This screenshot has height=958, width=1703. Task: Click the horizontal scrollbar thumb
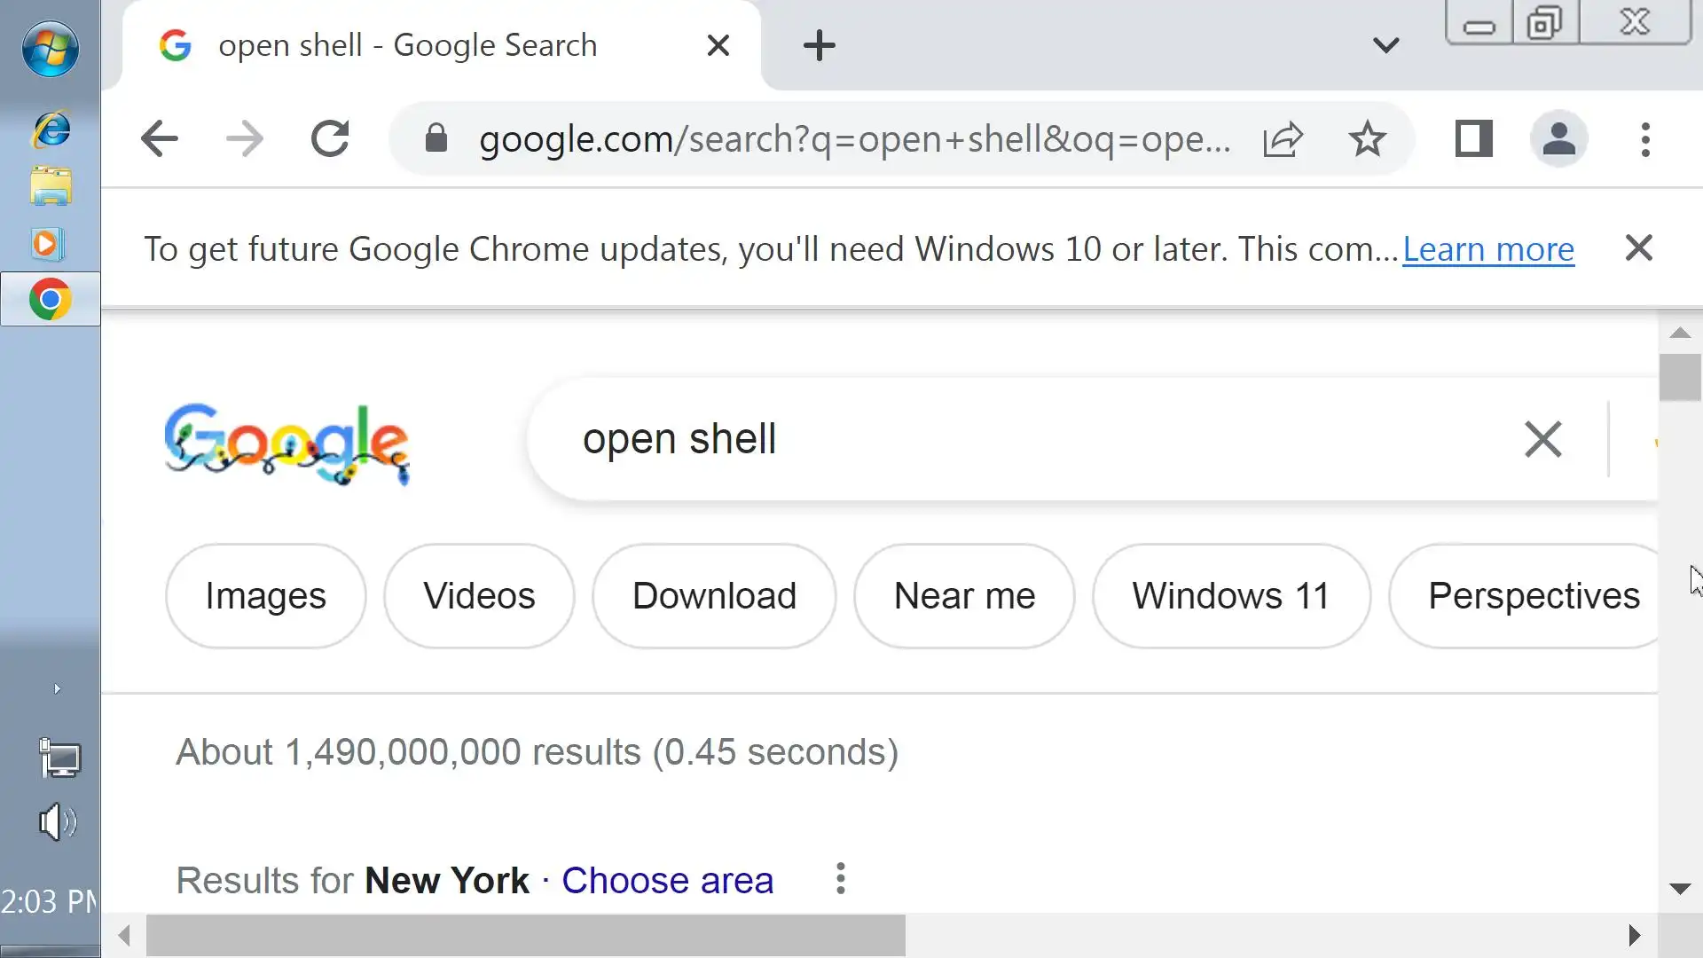525,935
